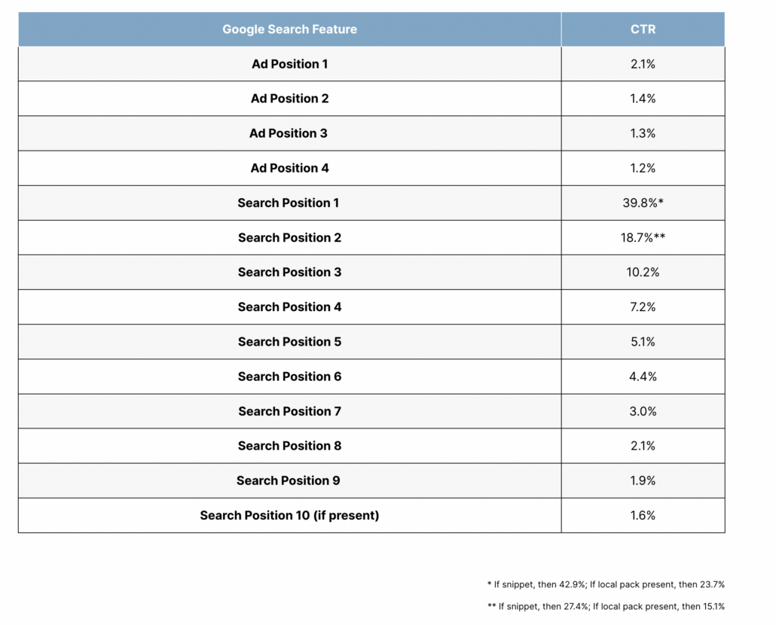Screen dimensions: 776x625
Task: Select the Ad Position 1 row label
Action: tap(289, 64)
